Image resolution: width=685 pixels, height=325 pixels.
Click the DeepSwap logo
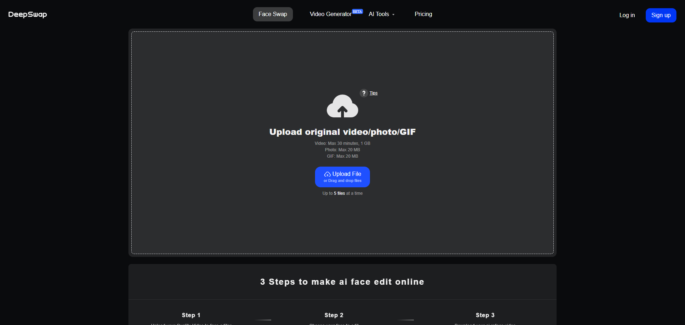tap(27, 15)
